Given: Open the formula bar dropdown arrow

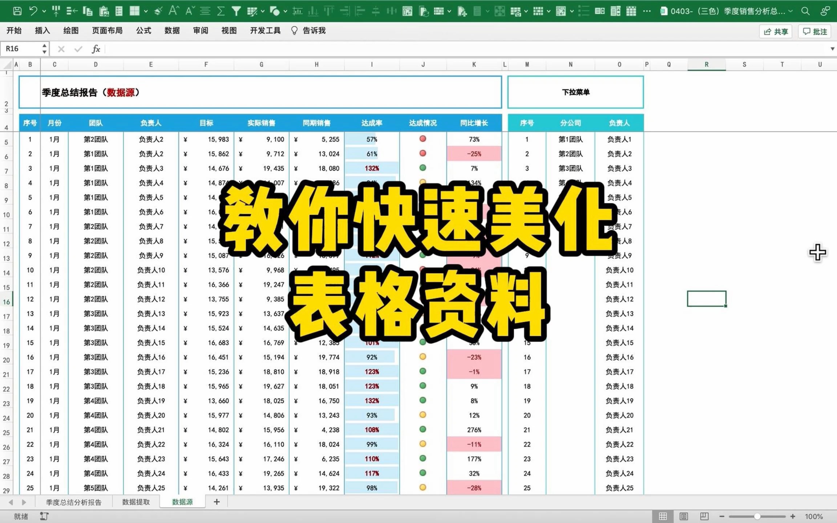Looking at the screenshot, I should click(832, 48).
